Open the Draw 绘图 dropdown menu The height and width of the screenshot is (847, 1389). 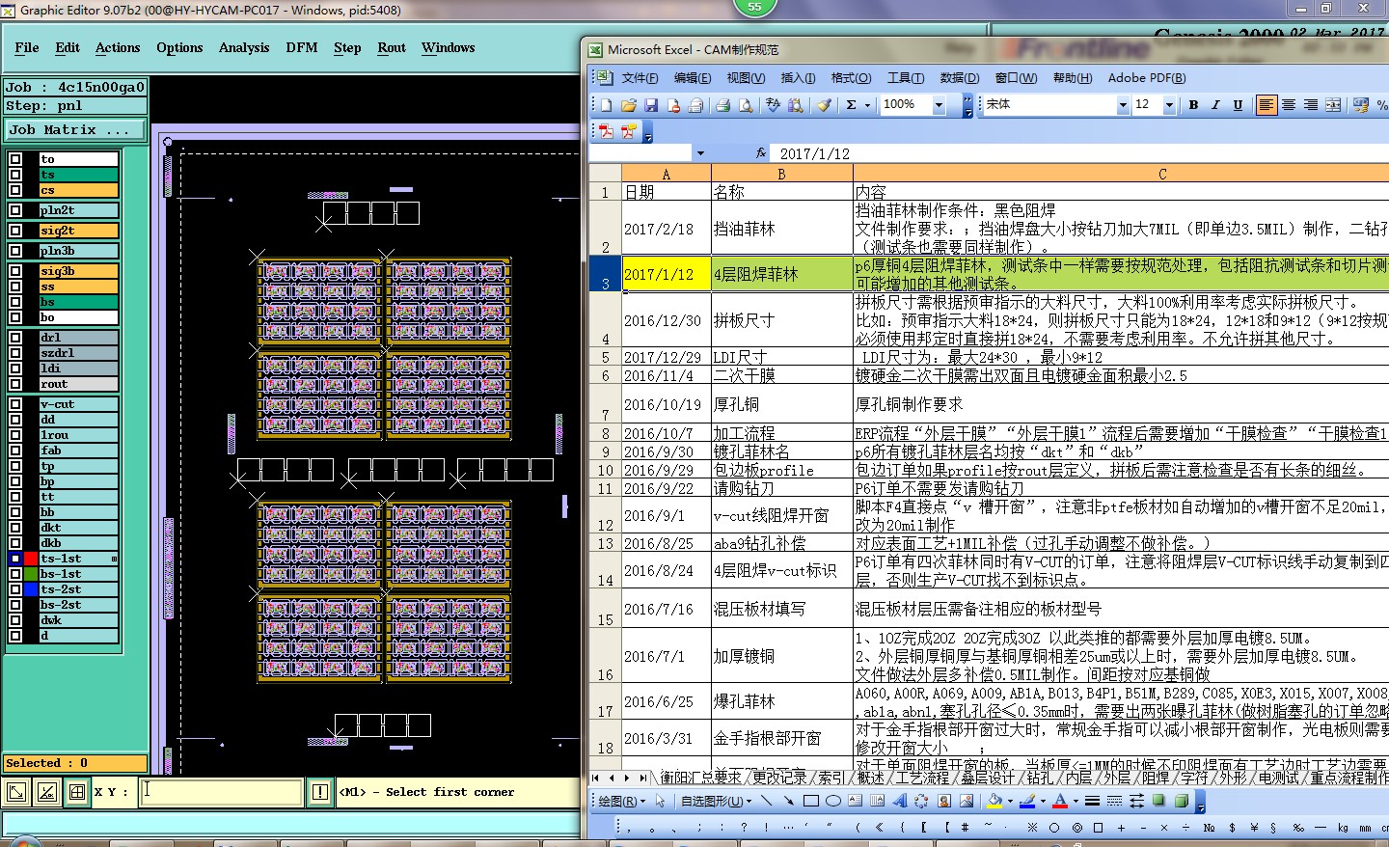622,801
